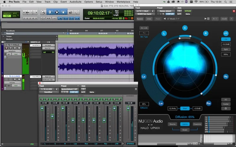
Task: Open Halo Upmix settings gear
Action: [226, 108]
